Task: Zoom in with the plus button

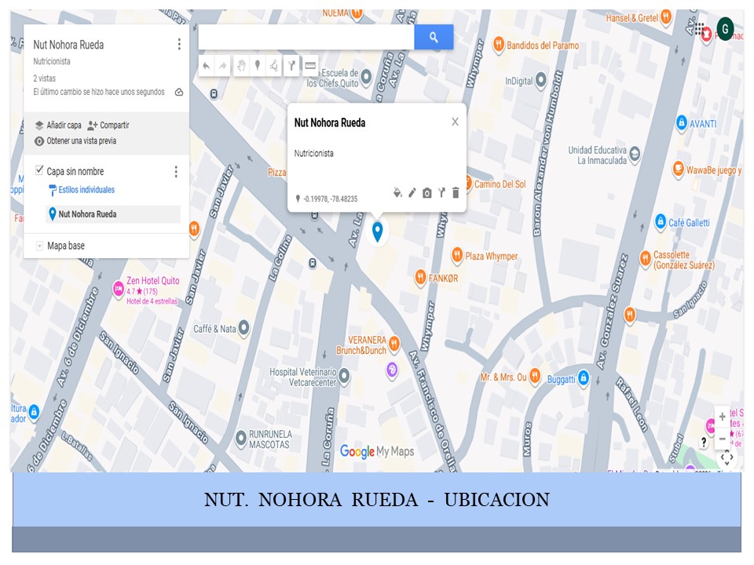Action: (723, 417)
